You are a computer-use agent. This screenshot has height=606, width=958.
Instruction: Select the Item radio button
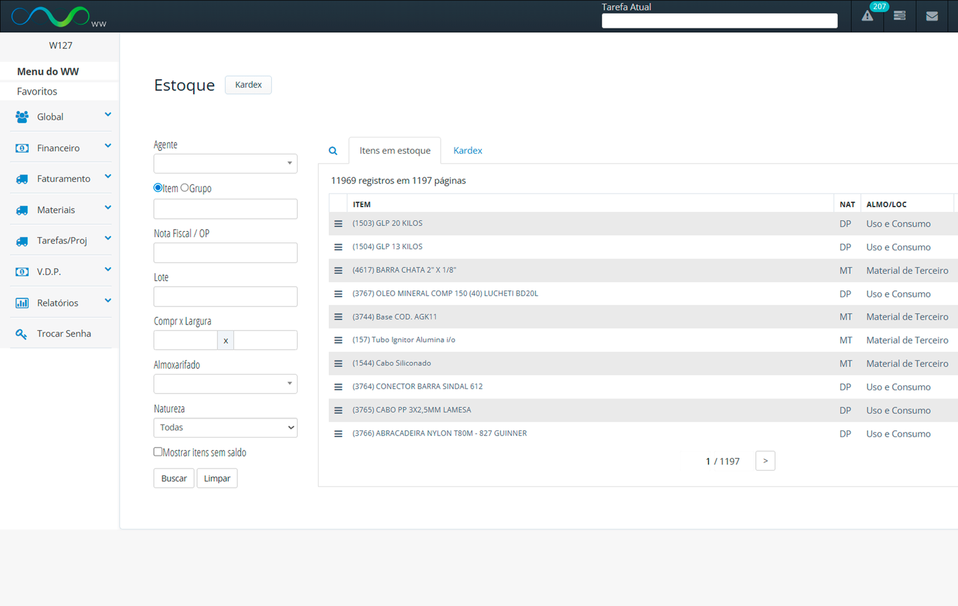(158, 188)
